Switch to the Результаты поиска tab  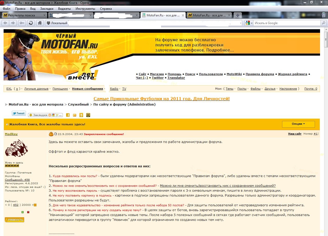25,15
